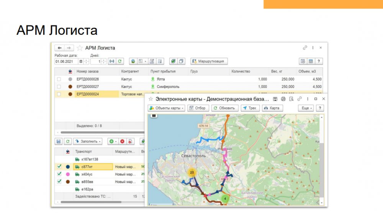Click the layers icon in the map's top-left corner
This screenshot has height=214, width=383.
click(x=154, y=115)
